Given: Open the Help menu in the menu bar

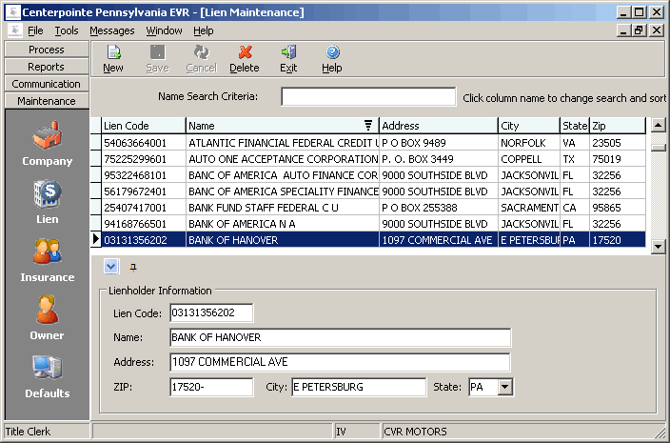Looking at the screenshot, I should (x=204, y=30).
